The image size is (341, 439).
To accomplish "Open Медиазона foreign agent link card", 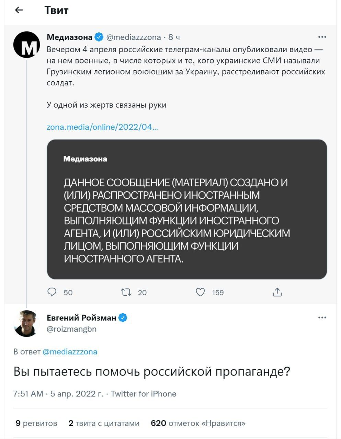I will tap(187, 209).
